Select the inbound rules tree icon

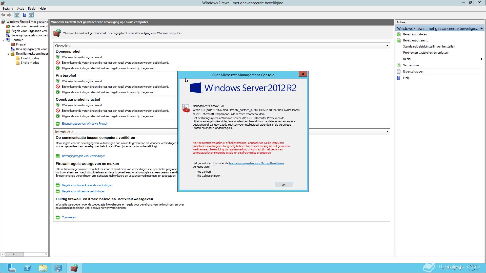(8, 26)
